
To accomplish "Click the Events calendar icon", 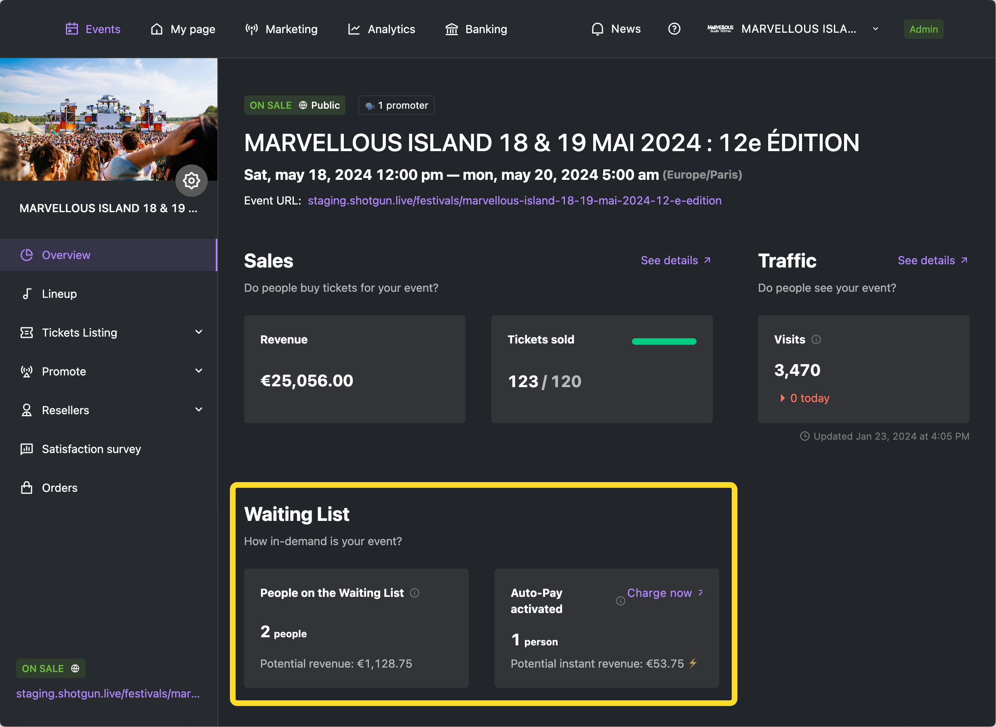I will (72, 29).
